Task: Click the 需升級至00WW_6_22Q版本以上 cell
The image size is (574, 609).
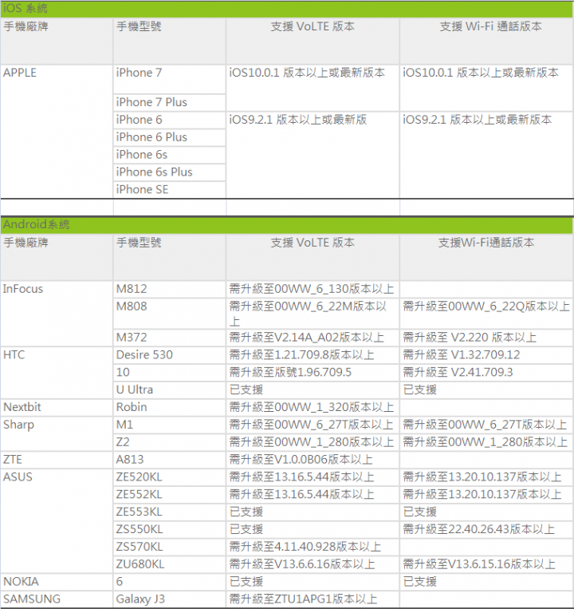Action: pyautogui.click(x=486, y=314)
